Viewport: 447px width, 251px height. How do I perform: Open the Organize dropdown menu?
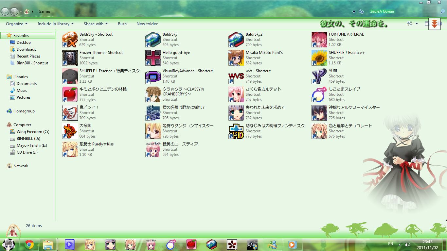tap(17, 24)
